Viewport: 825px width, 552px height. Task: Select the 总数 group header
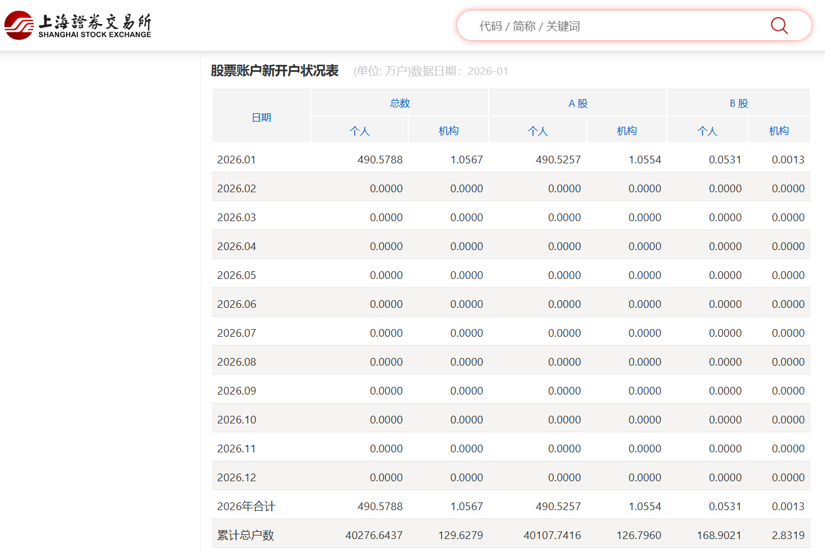pyautogui.click(x=400, y=103)
